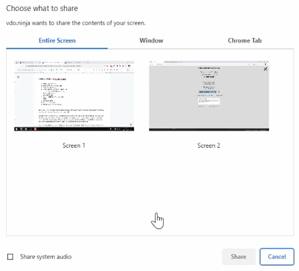299x271 pixels.
Task: Enable the Share system audio checkbox
Action: click(x=10, y=257)
